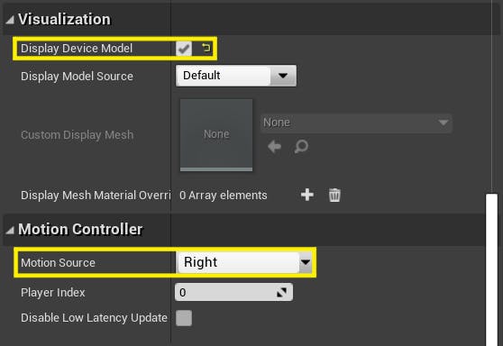Select the Motion Source property label
Screen dimensions: 503x346
click(x=58, y=262)
